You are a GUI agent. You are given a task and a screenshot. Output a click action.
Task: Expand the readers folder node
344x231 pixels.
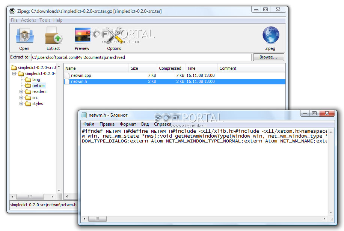tap(21, 91)
